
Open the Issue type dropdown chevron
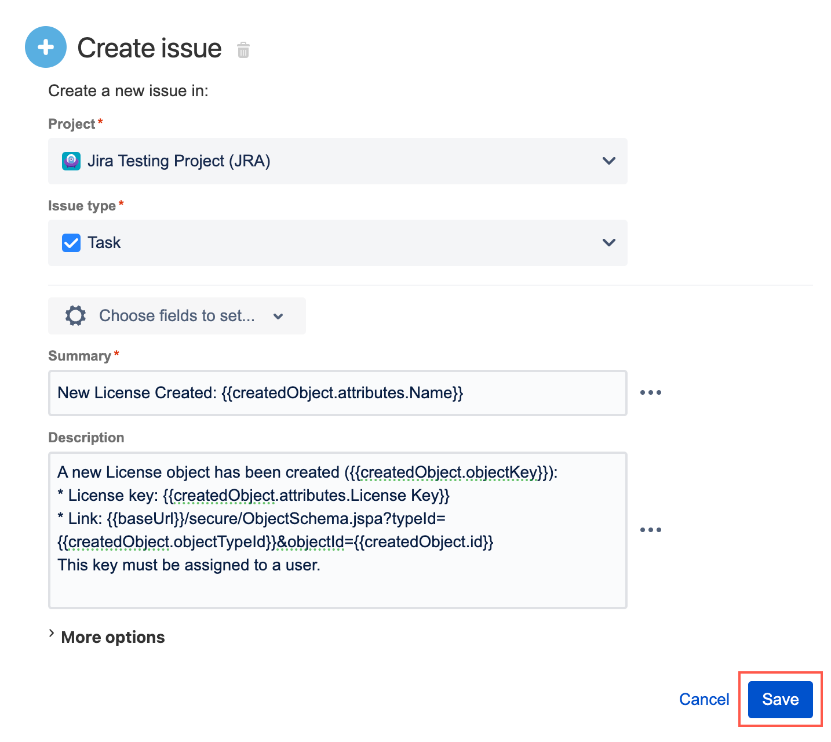pos(608,242)
